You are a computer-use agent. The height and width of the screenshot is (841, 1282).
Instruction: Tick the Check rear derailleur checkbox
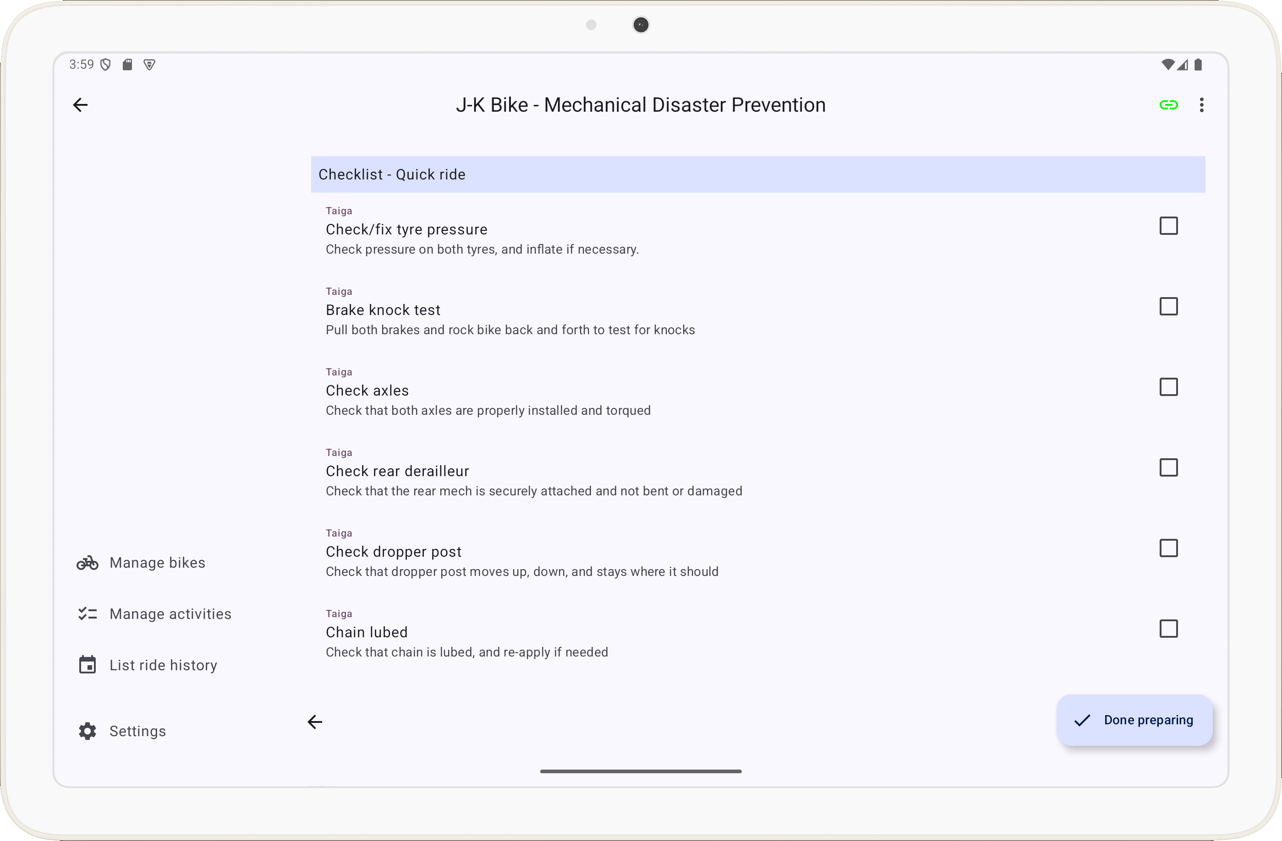[x=1168, y=467]
